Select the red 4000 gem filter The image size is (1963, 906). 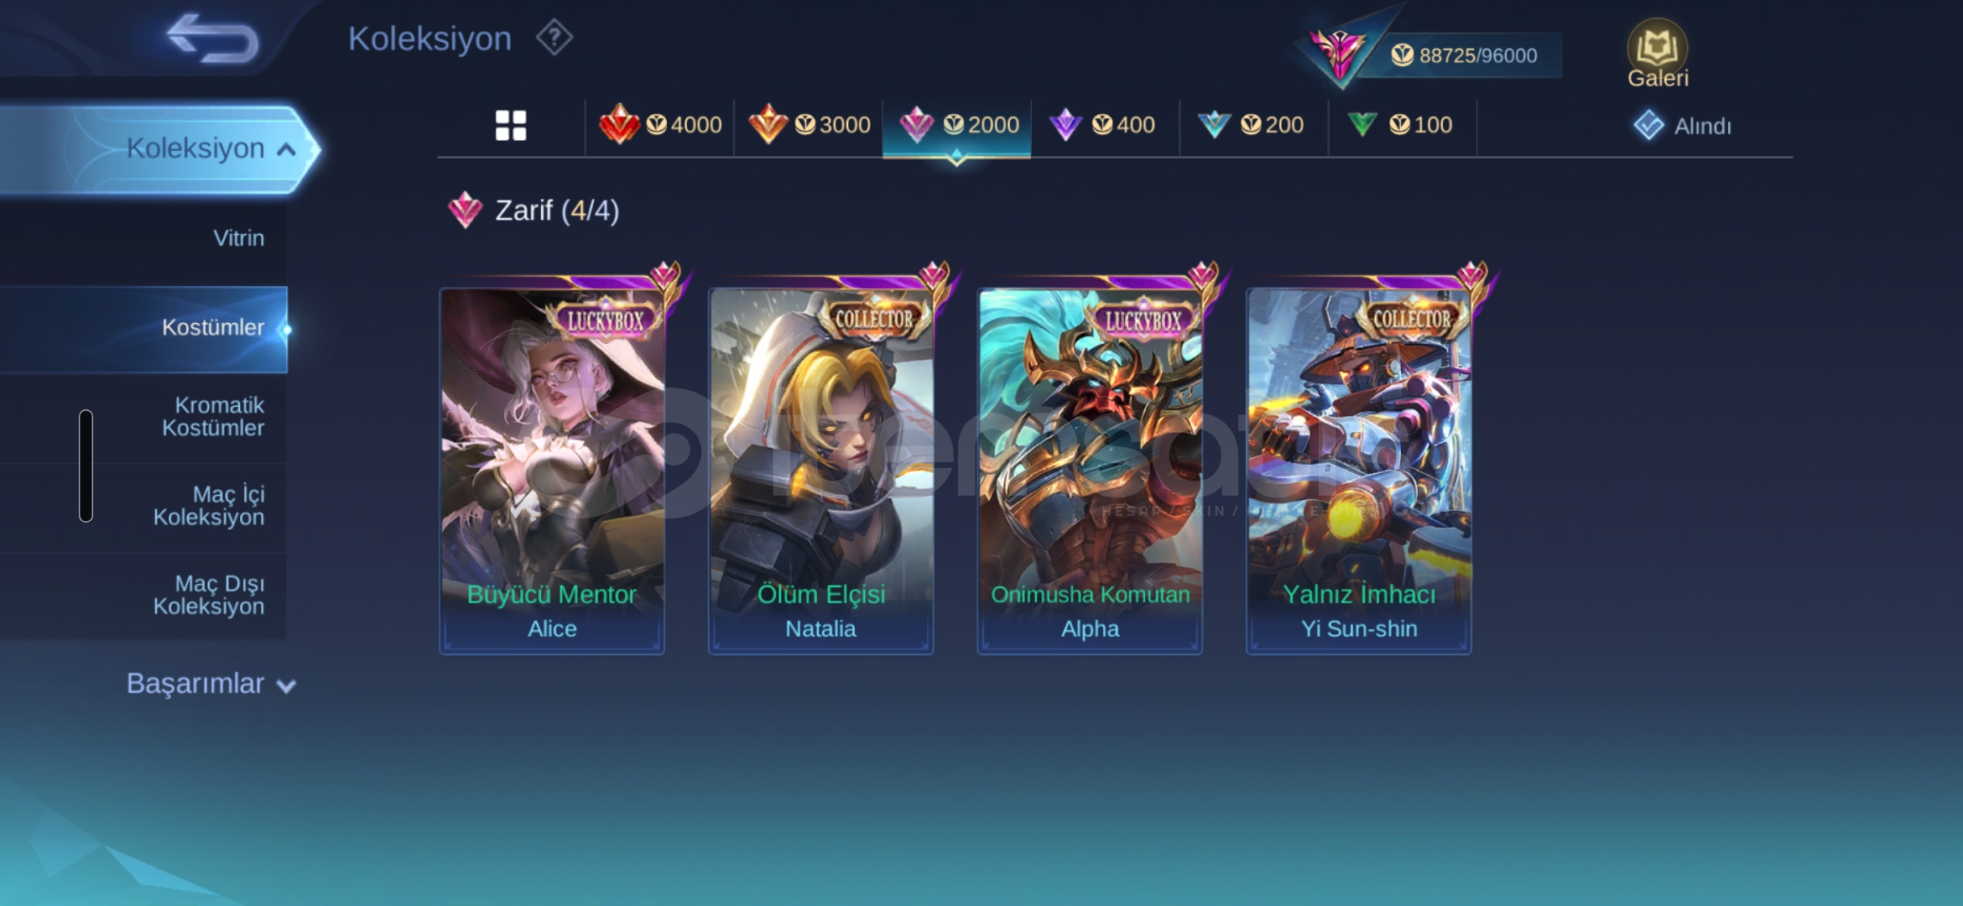pos(660,126)
